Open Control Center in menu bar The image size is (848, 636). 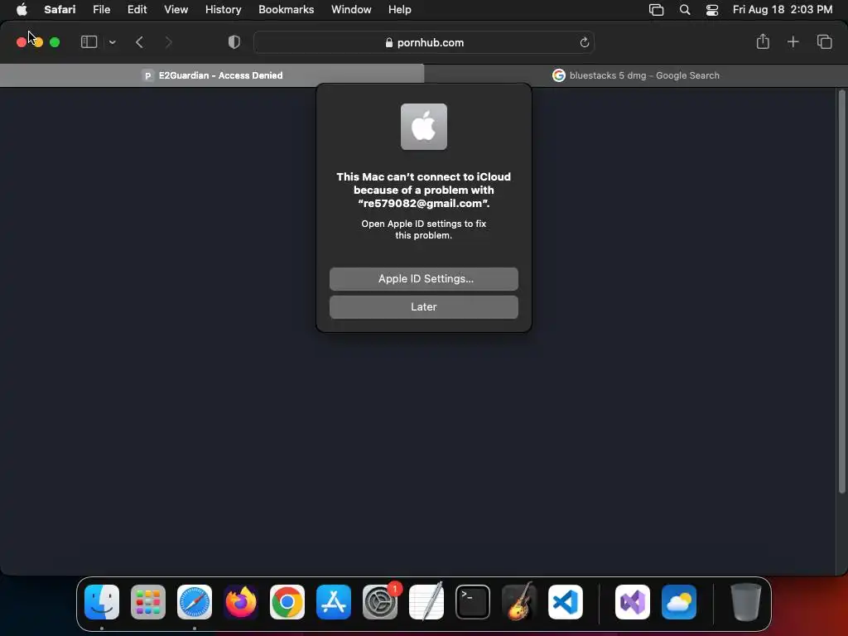click(711, 9)
